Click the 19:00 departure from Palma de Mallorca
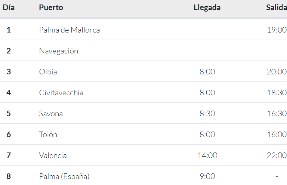This screenshot has height=185, width=287. (x=277, y=30)
